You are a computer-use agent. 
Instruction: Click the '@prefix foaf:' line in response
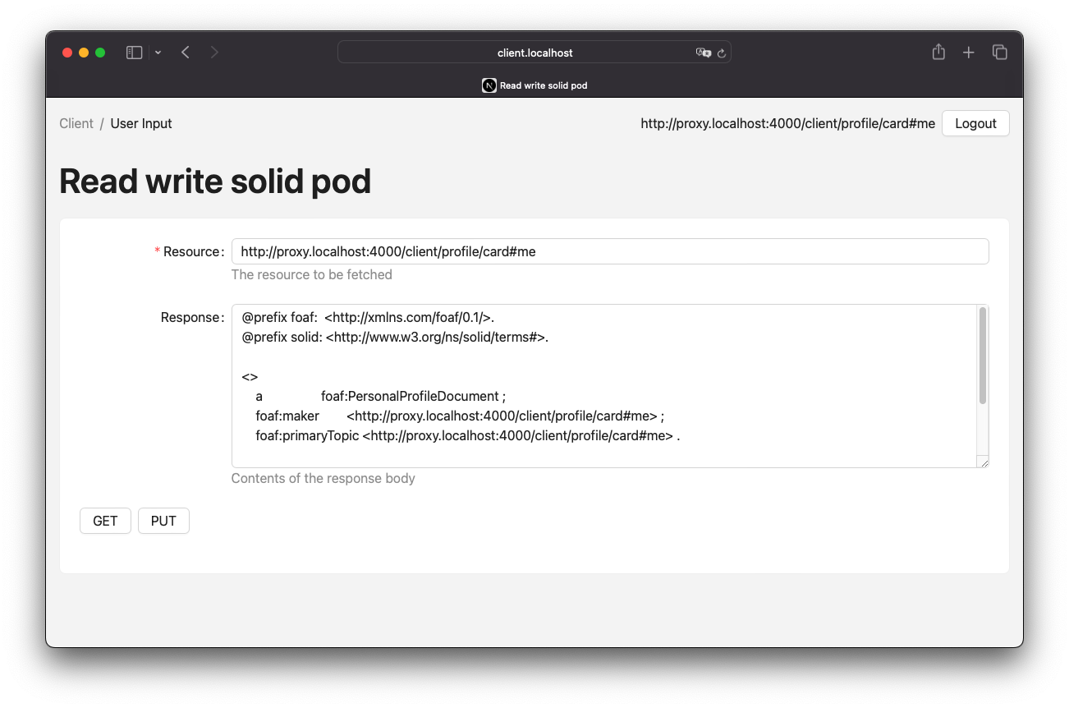tap(369, 317)
